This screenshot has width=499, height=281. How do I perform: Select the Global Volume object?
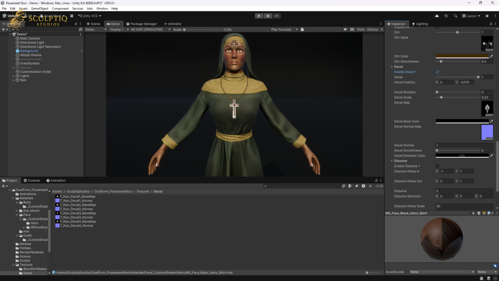(x=31, y=55)
